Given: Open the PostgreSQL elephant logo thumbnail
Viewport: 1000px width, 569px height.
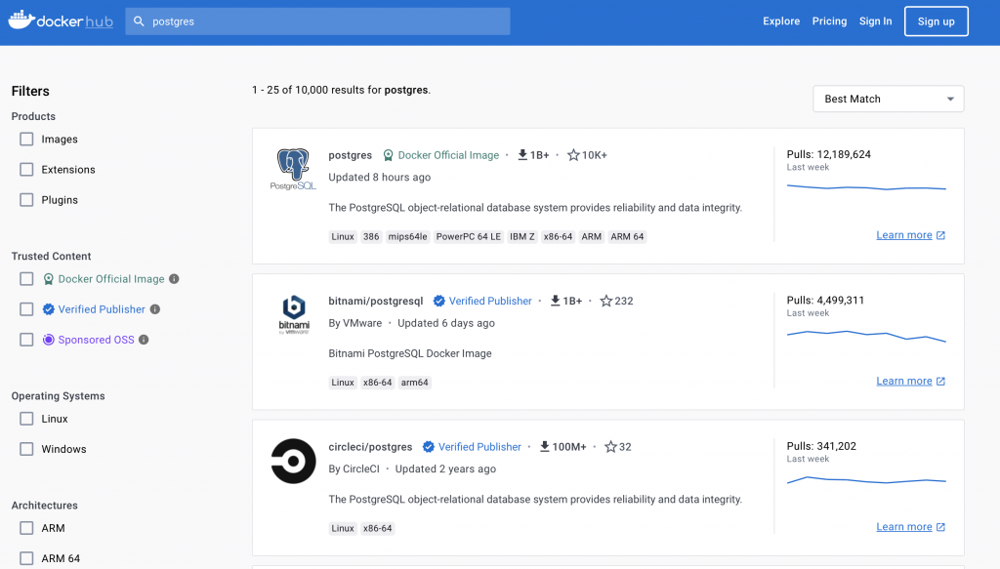Looking at the screenshot, I should pos(293,170).
